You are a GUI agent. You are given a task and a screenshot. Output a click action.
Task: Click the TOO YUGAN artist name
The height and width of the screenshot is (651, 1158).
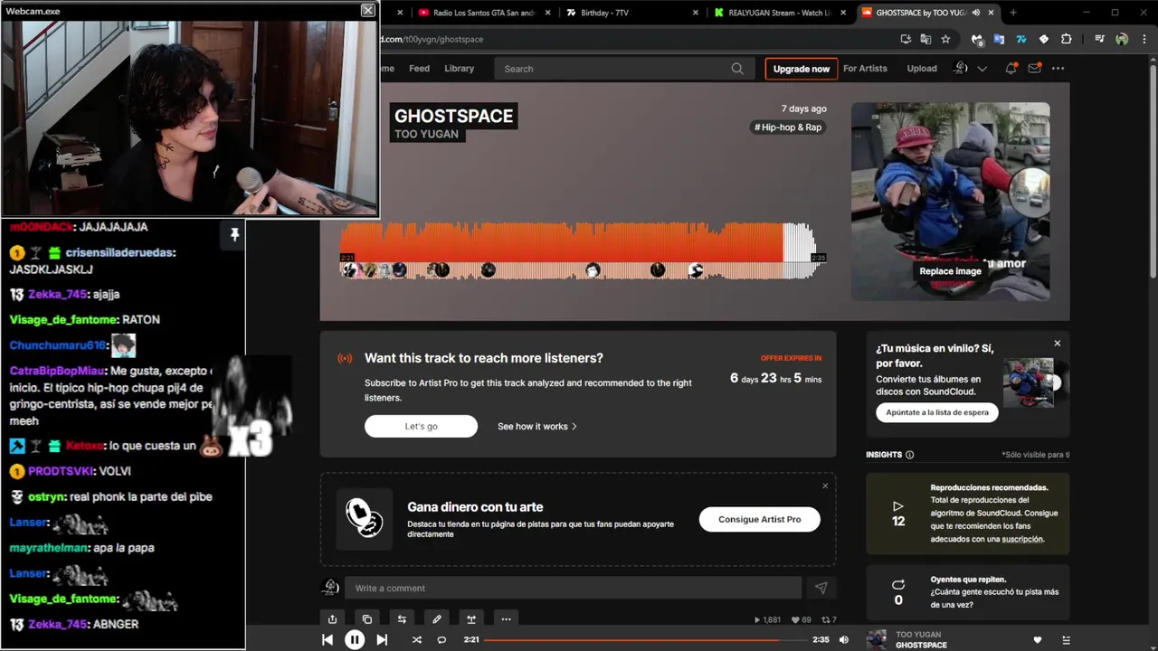tap(426, 135)
